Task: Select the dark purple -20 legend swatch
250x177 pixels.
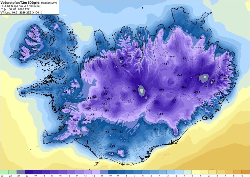Action: (29, 172)
